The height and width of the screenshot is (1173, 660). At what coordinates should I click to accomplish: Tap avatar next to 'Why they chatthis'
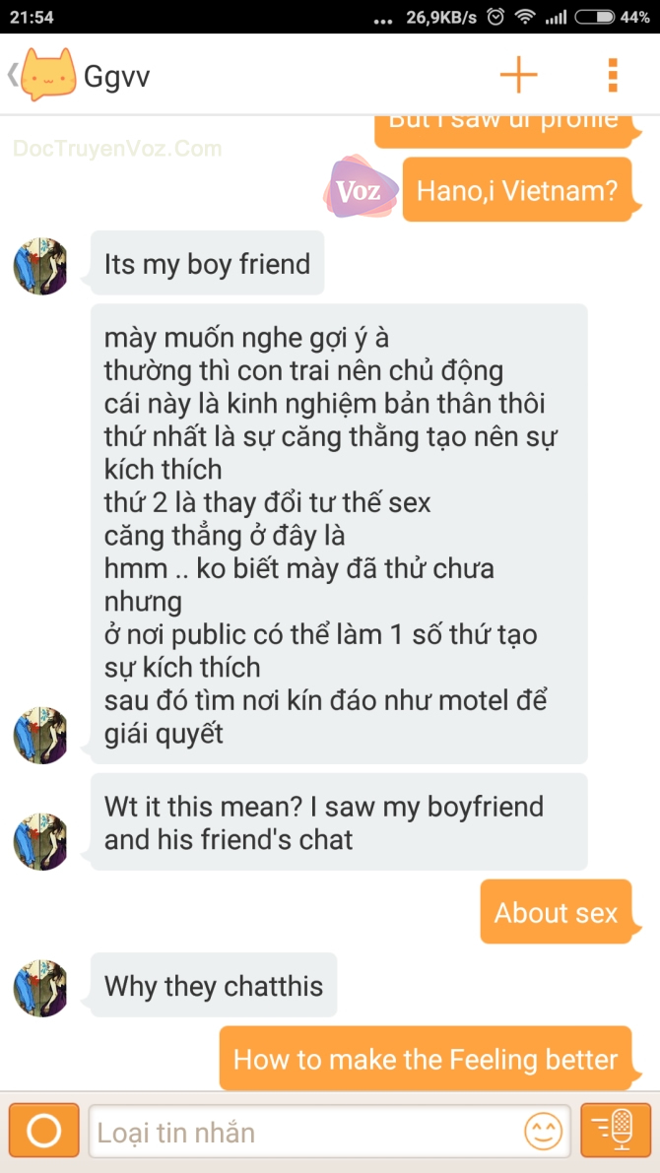[x=40, y=988]
